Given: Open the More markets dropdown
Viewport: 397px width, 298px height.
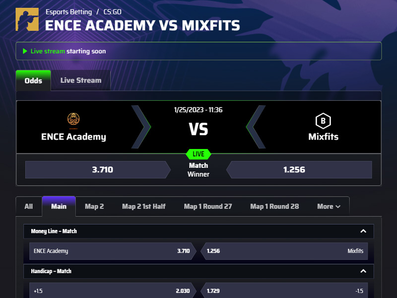Looking at the screenshot, I should [x=329, y=207].
